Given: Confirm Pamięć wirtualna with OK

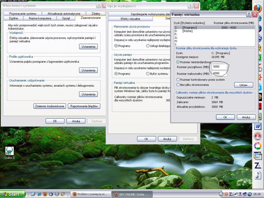Looking at the screenshot, I should 225,117.
